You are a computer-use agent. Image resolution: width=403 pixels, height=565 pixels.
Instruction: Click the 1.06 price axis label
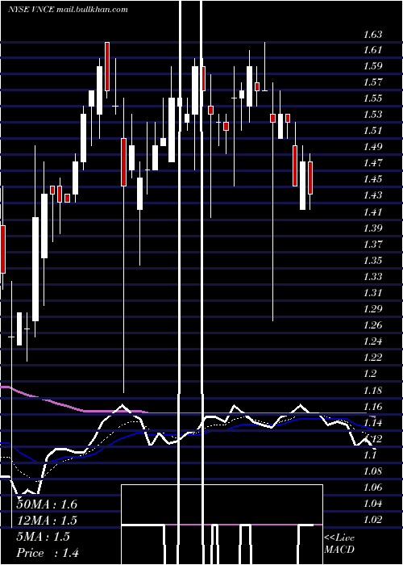[372, 488]
